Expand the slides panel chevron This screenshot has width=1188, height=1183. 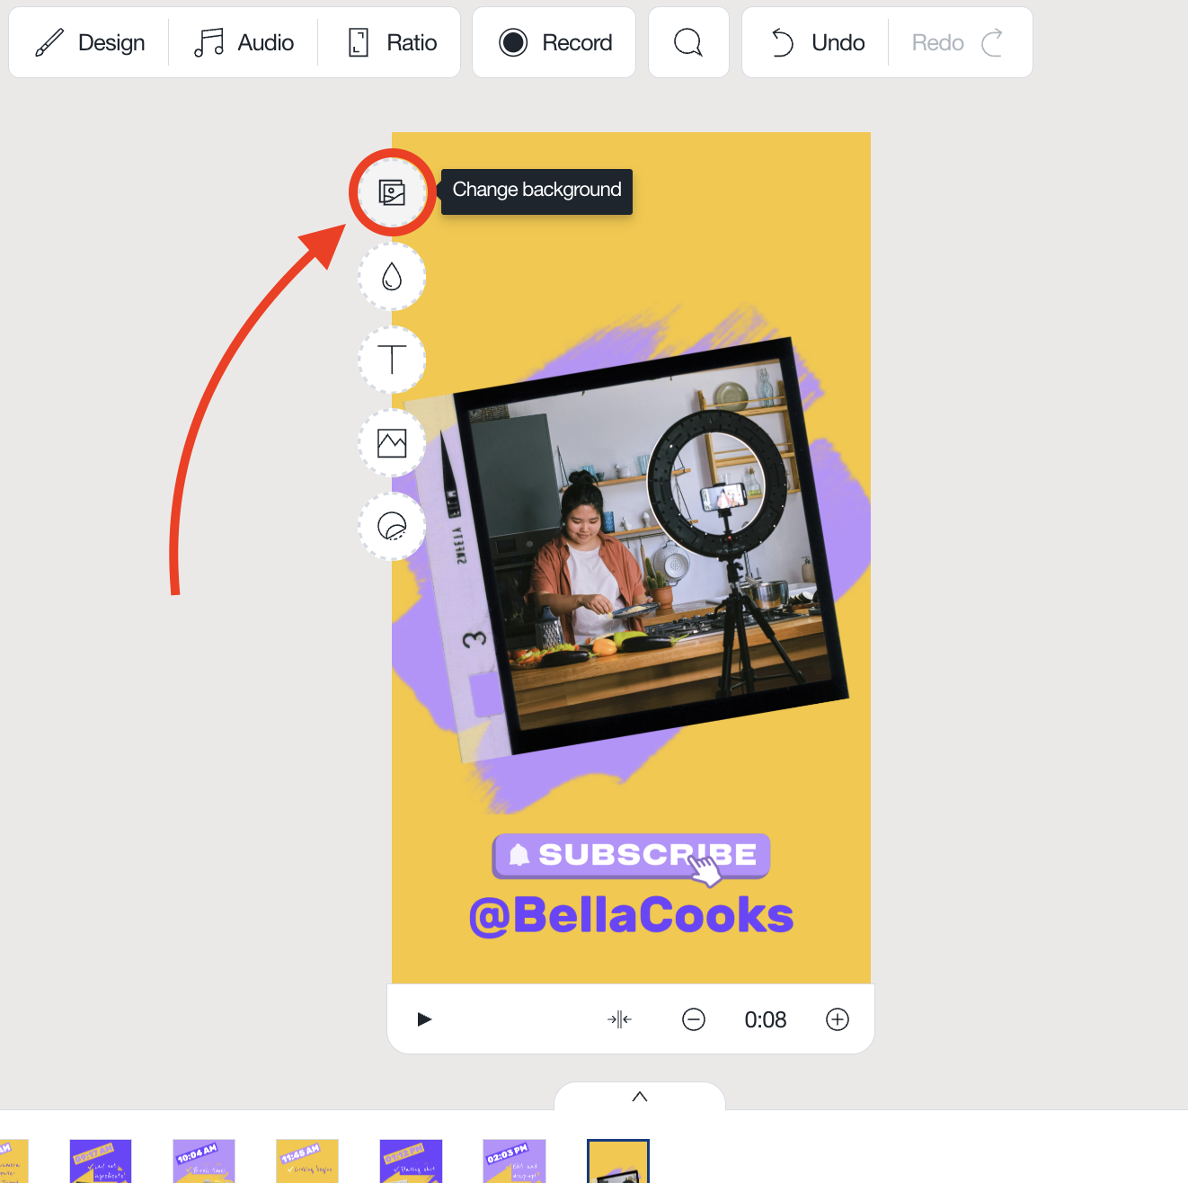pyautogui.click(x=640, y=1096)
